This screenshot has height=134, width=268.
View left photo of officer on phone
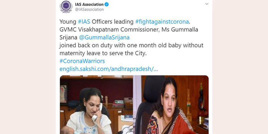[96, 105]
